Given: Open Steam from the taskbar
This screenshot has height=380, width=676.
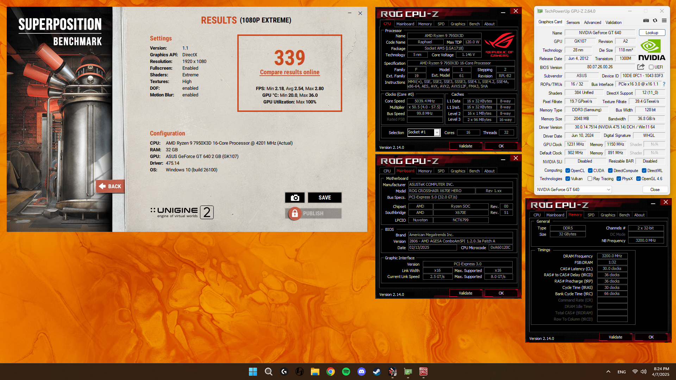Looking at the screenshot, I should (x=377, y=372).
